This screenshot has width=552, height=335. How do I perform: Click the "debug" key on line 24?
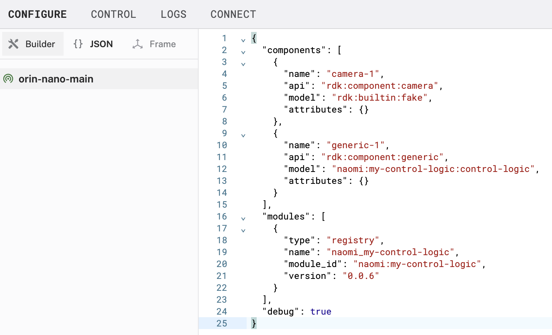click(281, 312)
